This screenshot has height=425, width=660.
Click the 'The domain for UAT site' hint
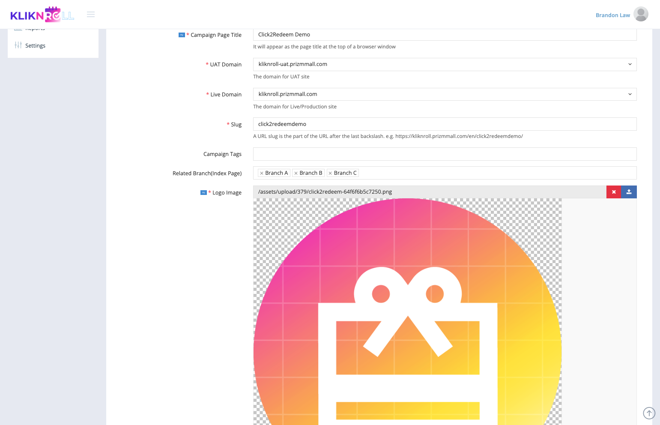281,77
